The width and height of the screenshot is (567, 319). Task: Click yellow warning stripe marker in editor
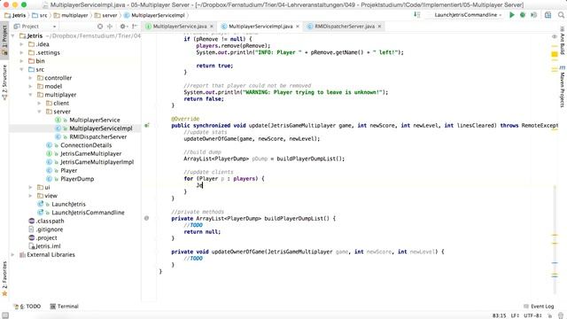pos(555,54)
